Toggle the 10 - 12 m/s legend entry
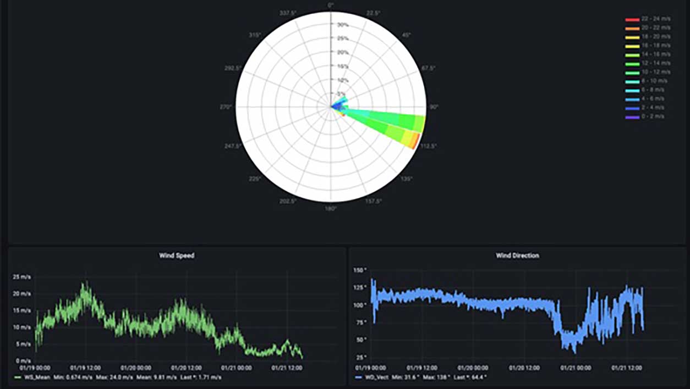This screenshot has height=389, width=690. pyautogui.click(x=655, y=72)
